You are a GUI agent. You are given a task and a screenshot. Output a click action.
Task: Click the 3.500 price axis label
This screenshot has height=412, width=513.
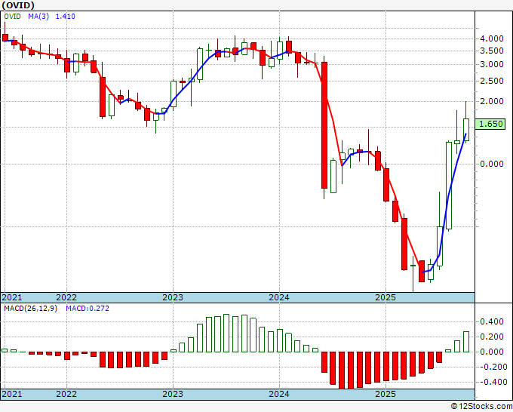(x=491, y=51)
